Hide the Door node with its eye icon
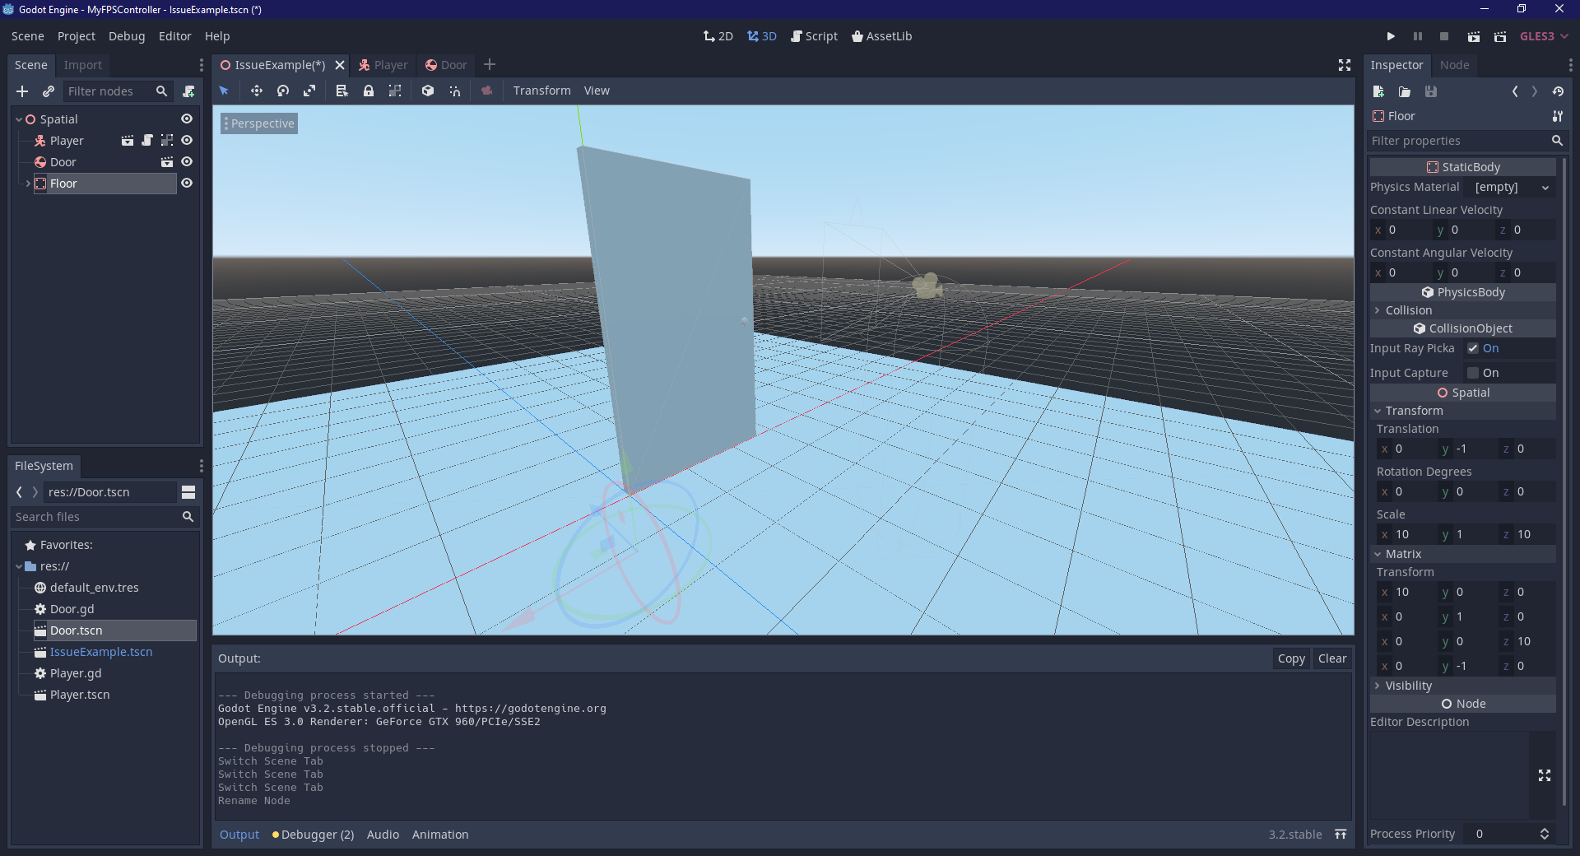The image size is (1580, 856). click(187, 162)
